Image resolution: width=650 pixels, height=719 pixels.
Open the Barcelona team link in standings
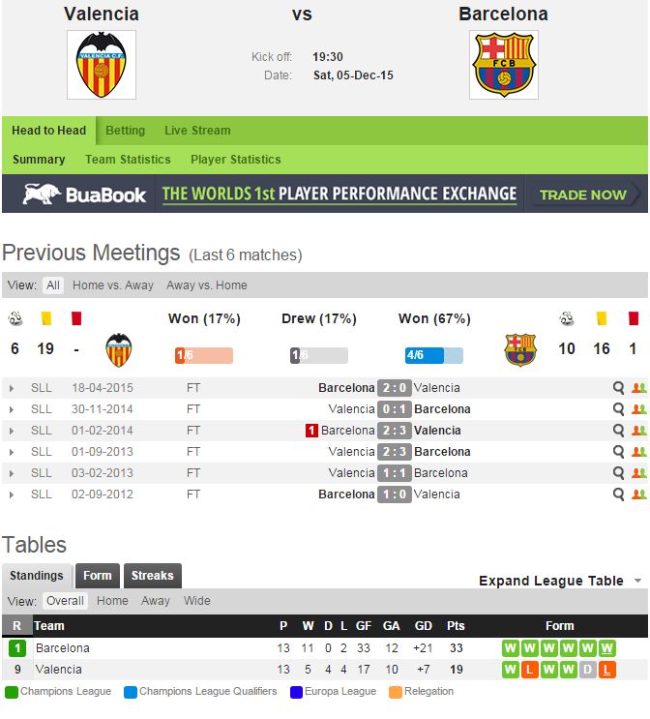pos(62,648)
